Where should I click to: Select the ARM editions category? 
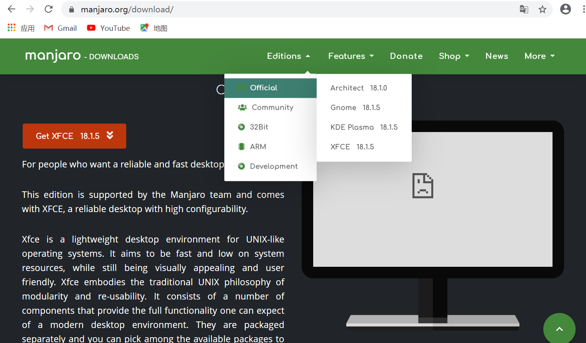(270, 147)
